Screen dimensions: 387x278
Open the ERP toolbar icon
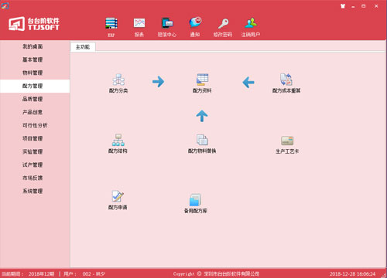pyautogui.click(x=111, y=23)
